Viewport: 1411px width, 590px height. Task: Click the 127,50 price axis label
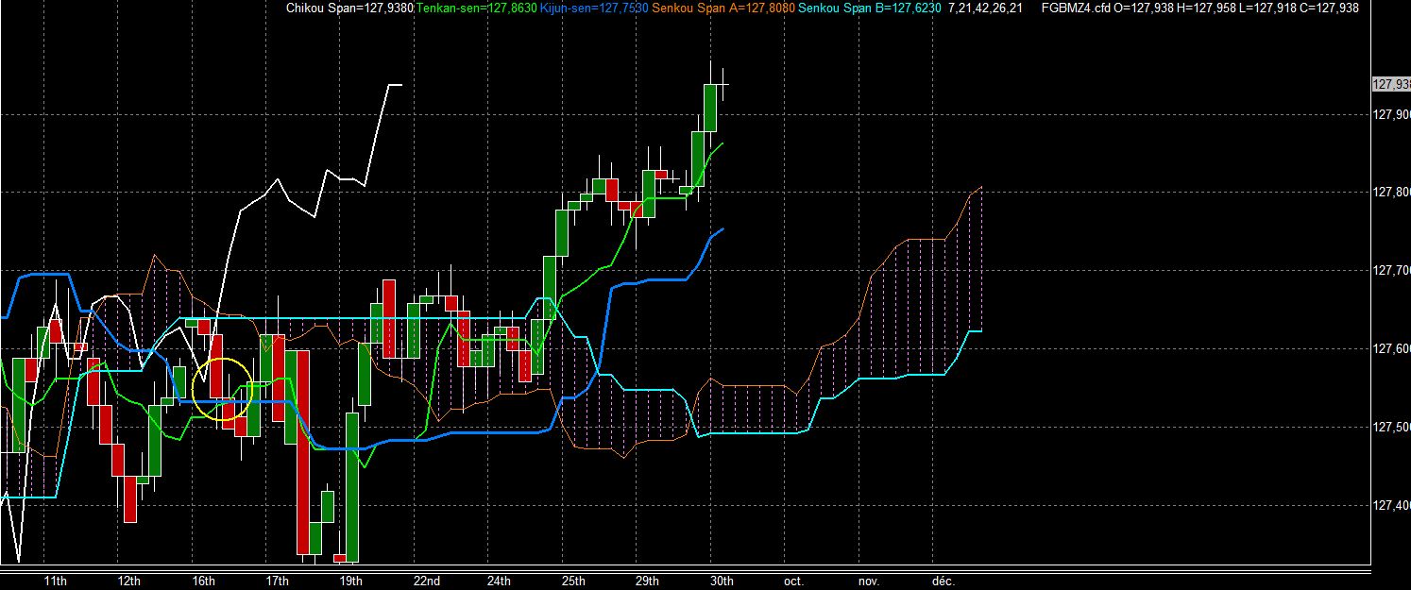click(x=1391, y=428)
